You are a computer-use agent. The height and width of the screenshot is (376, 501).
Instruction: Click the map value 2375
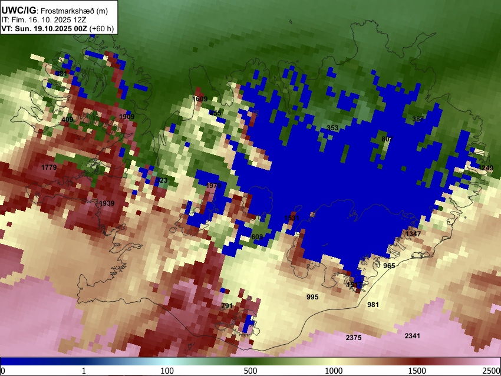click(354, 337)
